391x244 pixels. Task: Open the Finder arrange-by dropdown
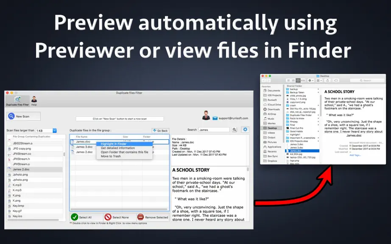pyautogui.click(x=319, y=80)
